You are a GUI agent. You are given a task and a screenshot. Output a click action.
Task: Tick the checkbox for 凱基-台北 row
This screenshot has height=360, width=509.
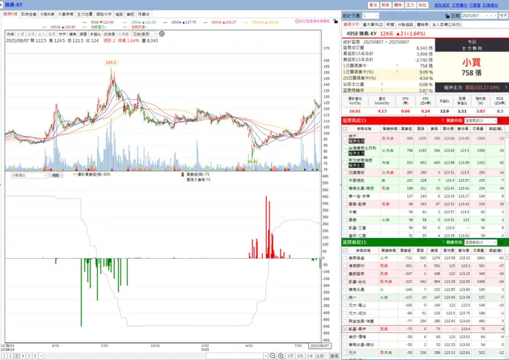pos(345,282)
